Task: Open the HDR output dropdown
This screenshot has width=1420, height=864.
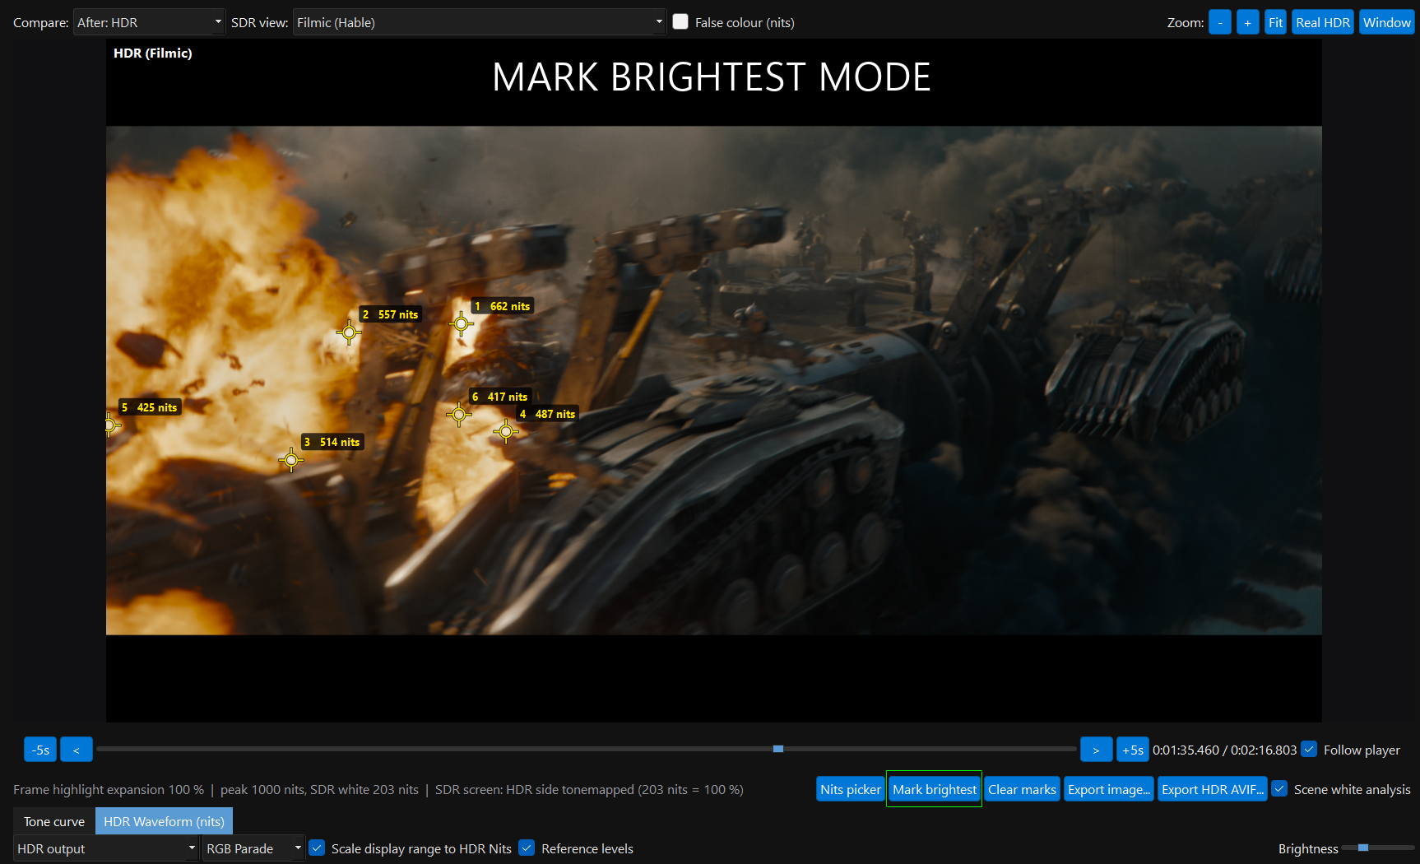Action: coord(106,848)
